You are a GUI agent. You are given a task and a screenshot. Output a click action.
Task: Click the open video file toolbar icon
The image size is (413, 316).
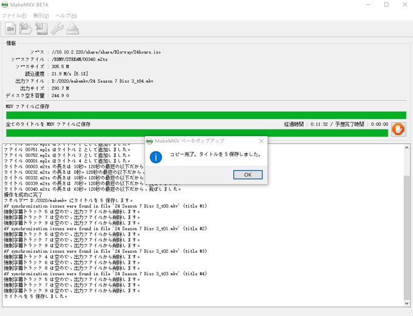[10, 29]
